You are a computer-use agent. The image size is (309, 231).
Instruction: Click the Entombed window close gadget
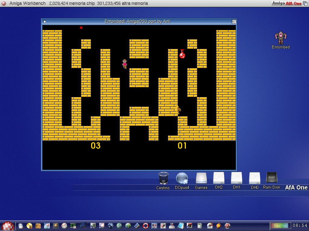45,22
